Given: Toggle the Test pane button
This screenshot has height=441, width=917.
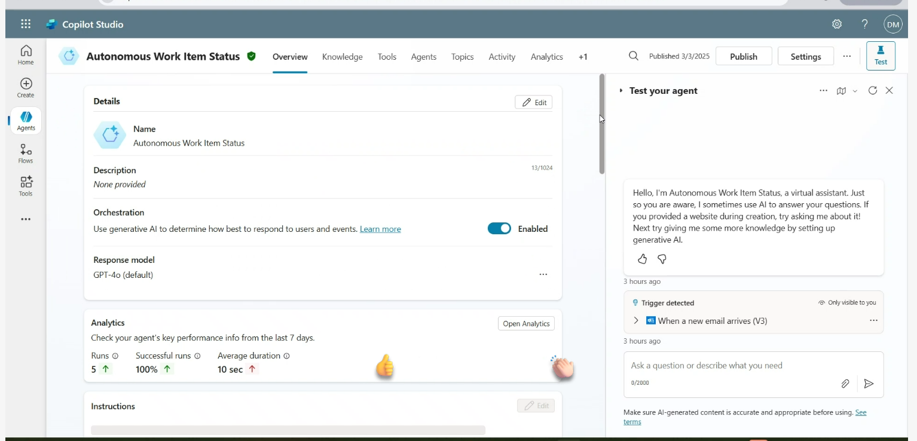Looking at the screenshot, I should tap(881, 56).
